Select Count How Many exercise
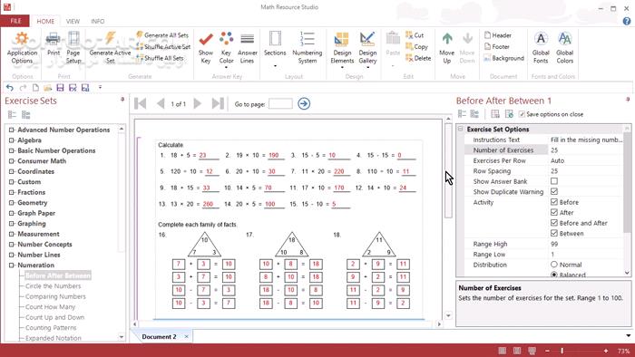This screenshot has height=357, width=635. (50, 307)
